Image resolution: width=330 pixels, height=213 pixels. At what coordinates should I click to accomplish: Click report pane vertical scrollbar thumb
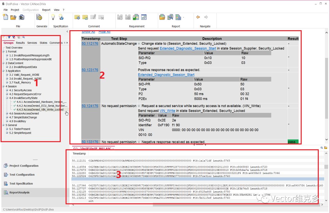point(326,88)
